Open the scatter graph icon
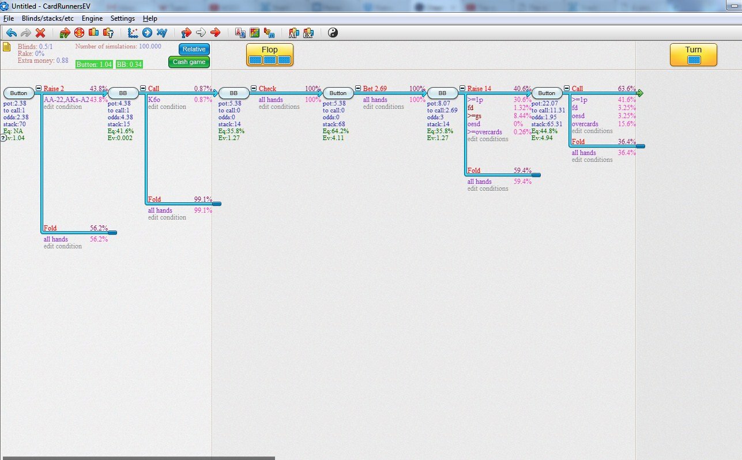Screen dimensions: 742x460 pyautogui.click(x=133, y=33)
